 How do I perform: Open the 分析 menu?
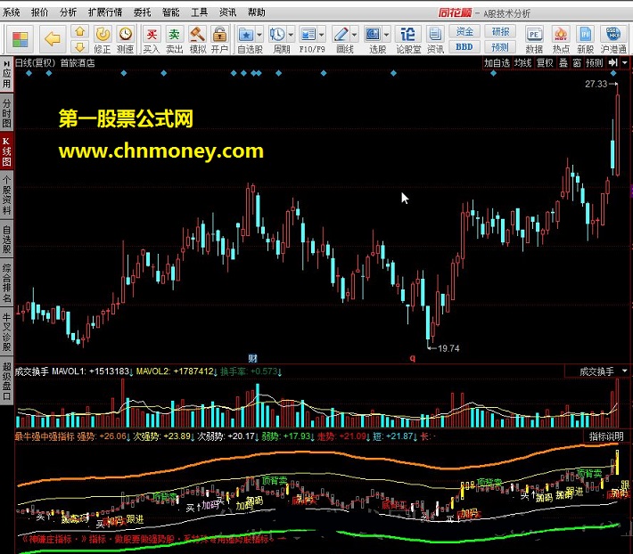[x=68, y=12]
